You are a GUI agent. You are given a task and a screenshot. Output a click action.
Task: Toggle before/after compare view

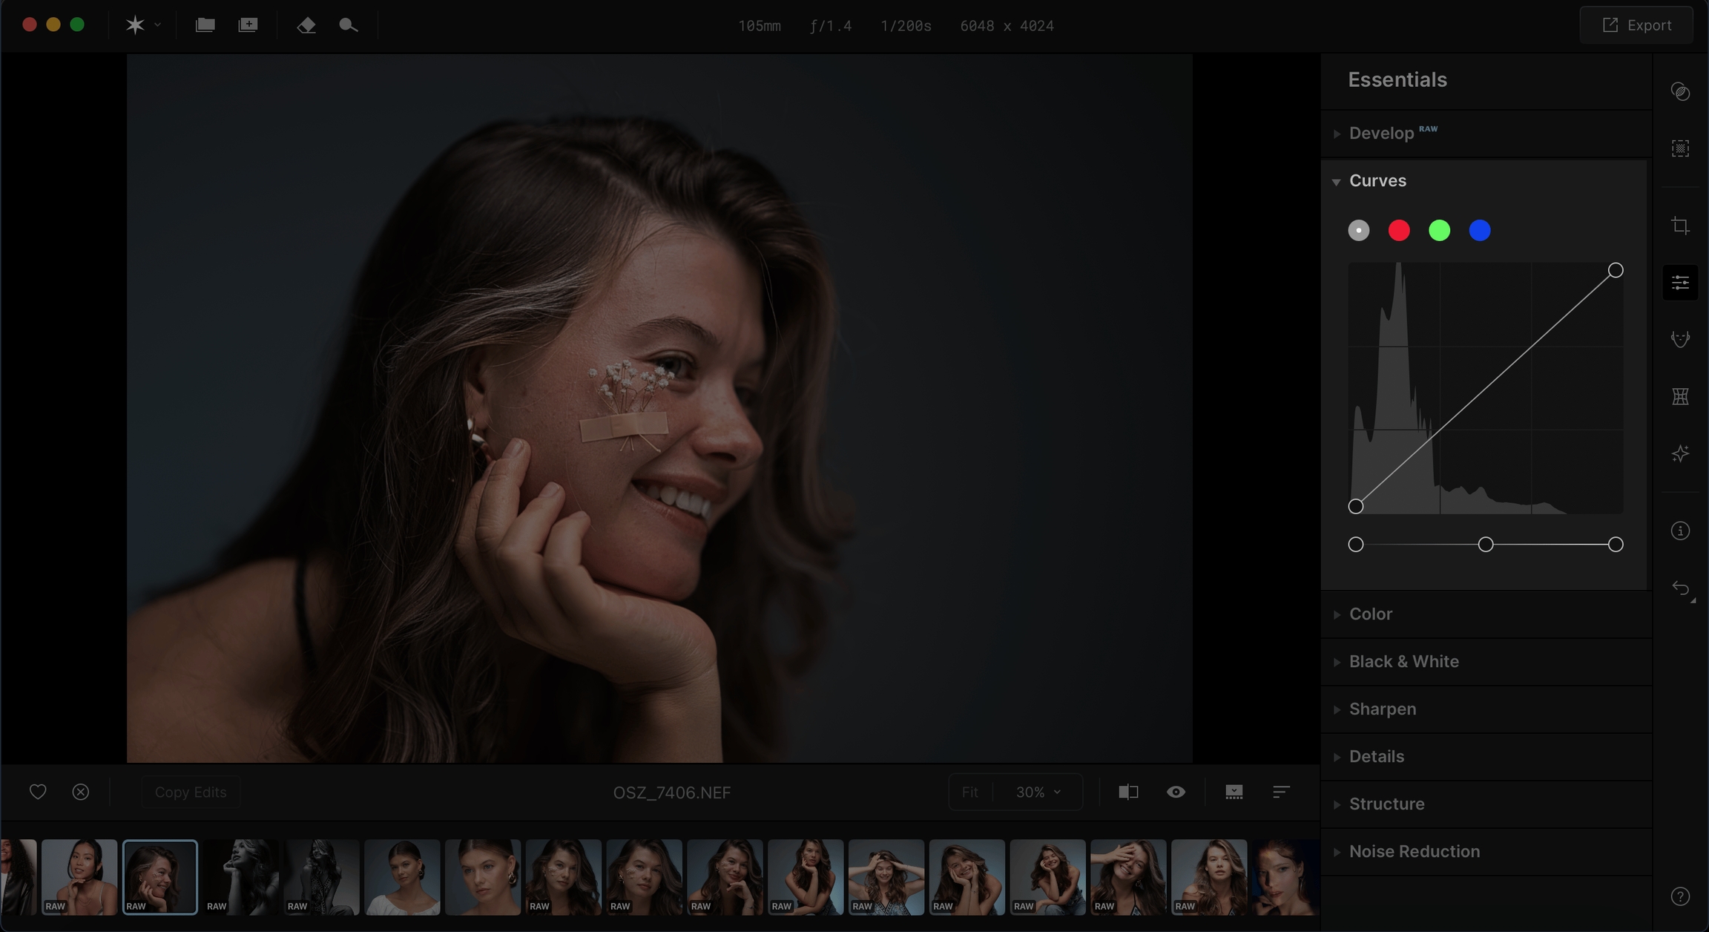(x=1128, y=792)
